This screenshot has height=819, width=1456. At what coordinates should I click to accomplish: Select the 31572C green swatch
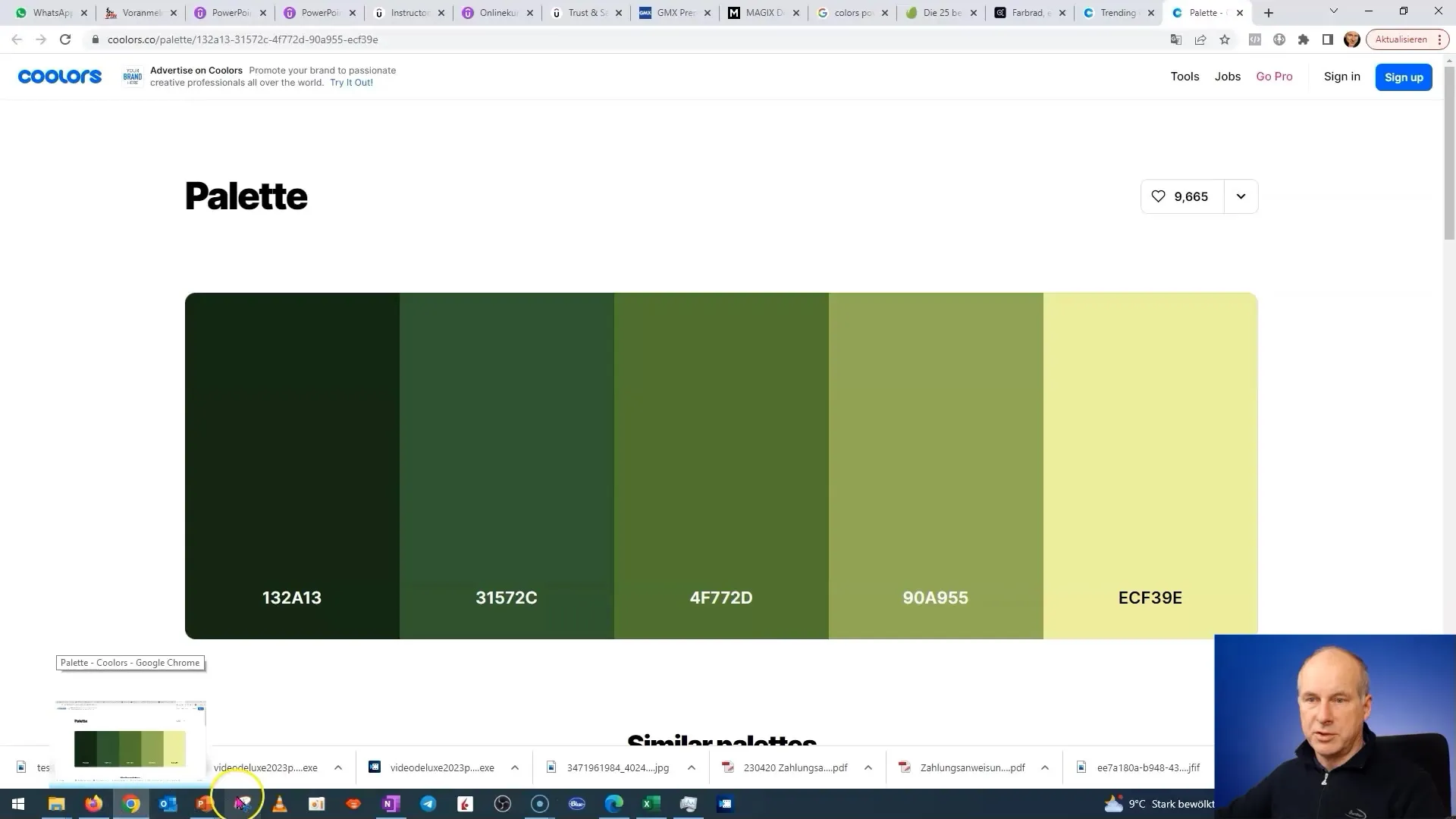pyautogui.click(x=507, y=466)
